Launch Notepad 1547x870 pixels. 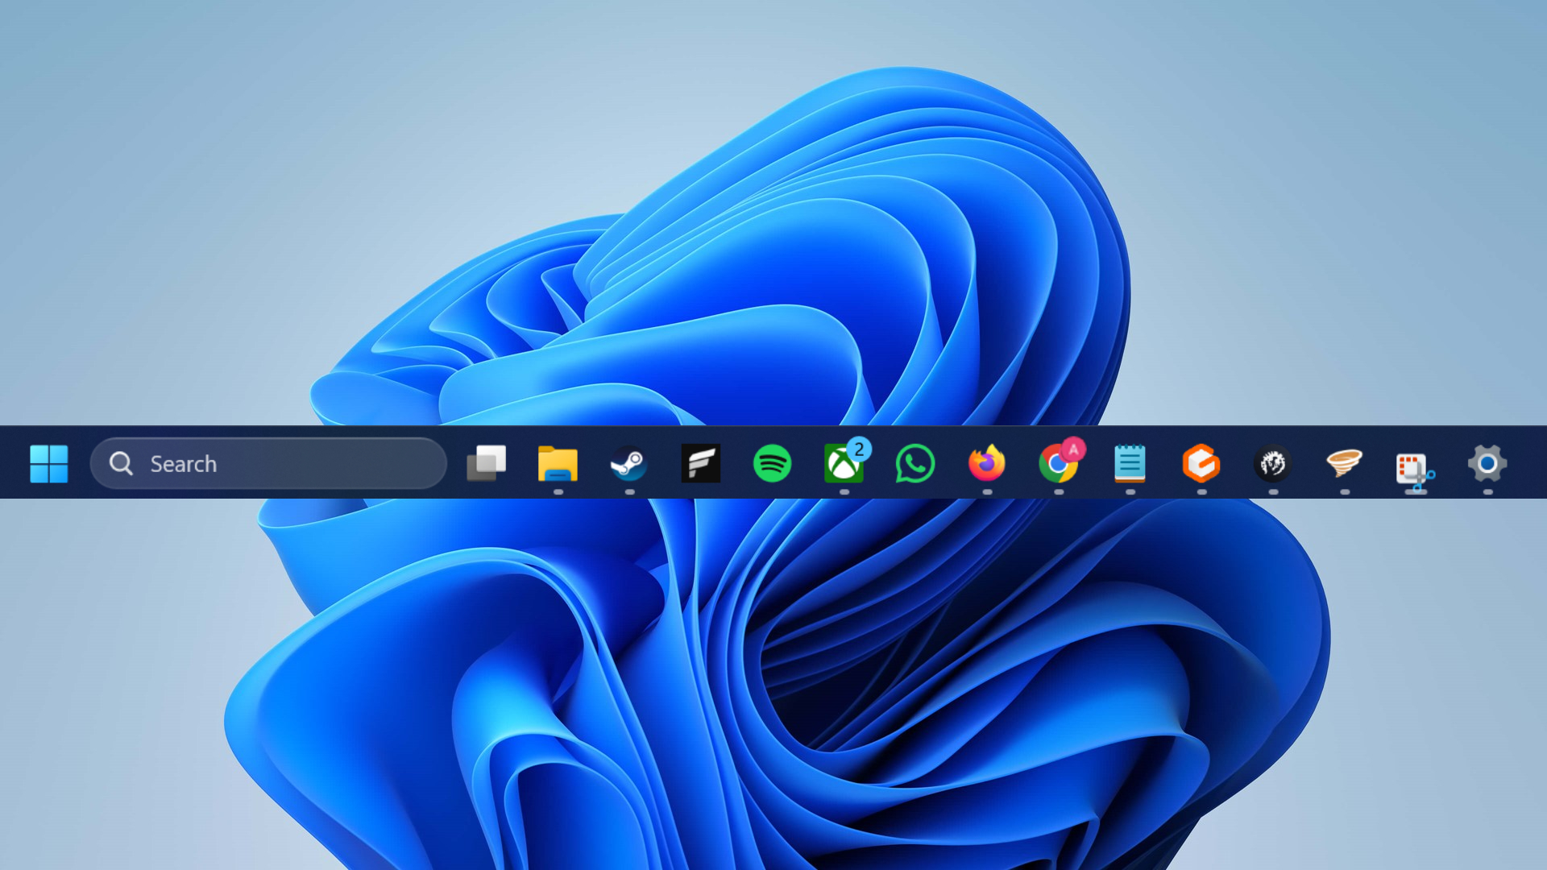pos(1129,463)
